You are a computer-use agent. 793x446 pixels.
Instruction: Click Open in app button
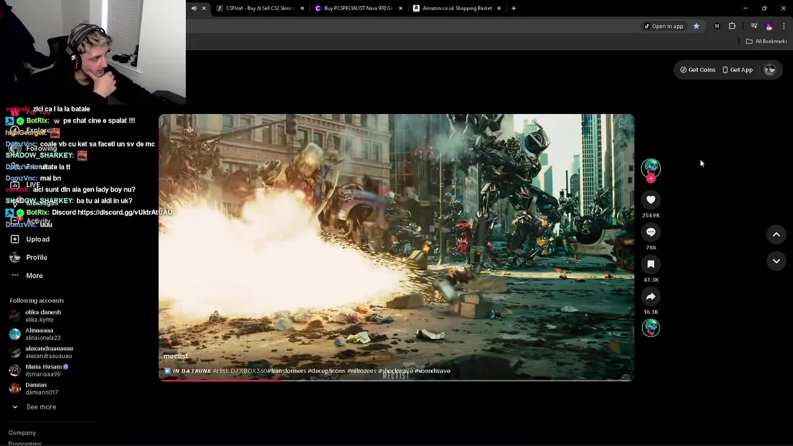pos(664,26)
